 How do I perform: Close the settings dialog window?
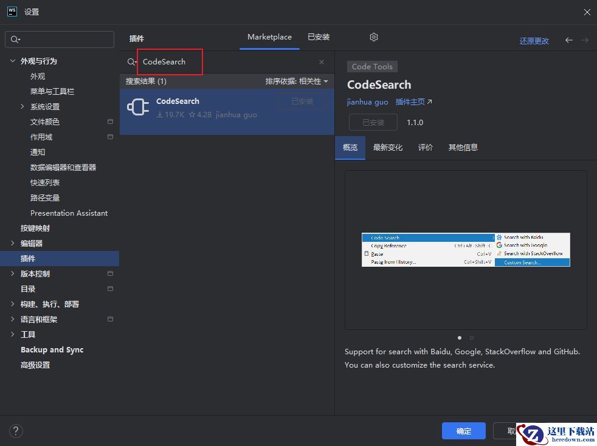(x=587, y=12)
